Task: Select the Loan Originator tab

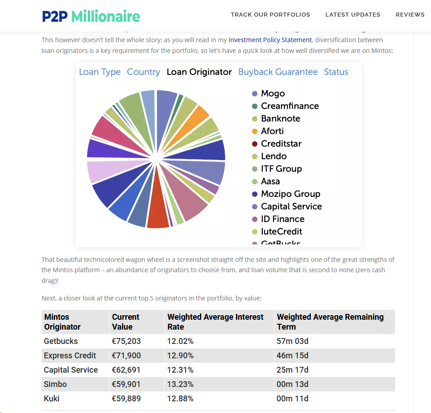Action: click(x=199, y=72)
